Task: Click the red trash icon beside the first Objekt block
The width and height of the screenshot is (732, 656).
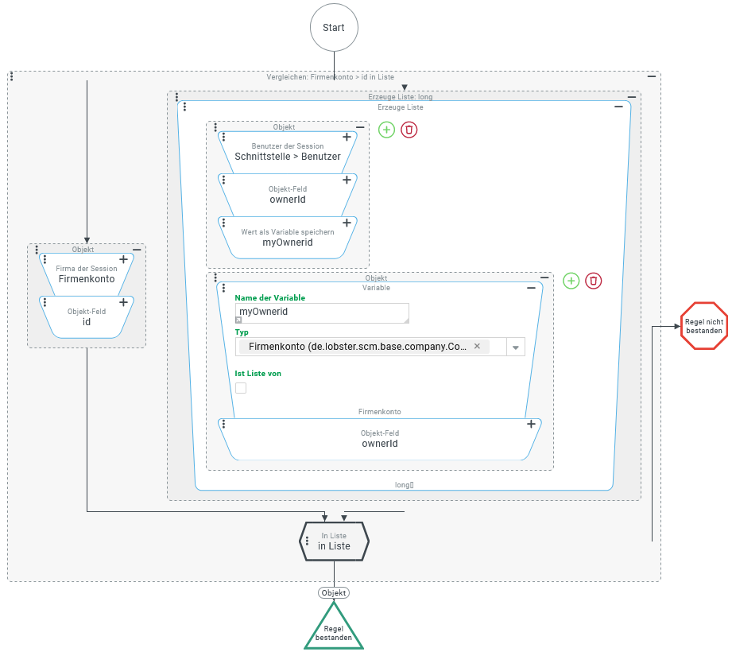Action: point(409,130)
